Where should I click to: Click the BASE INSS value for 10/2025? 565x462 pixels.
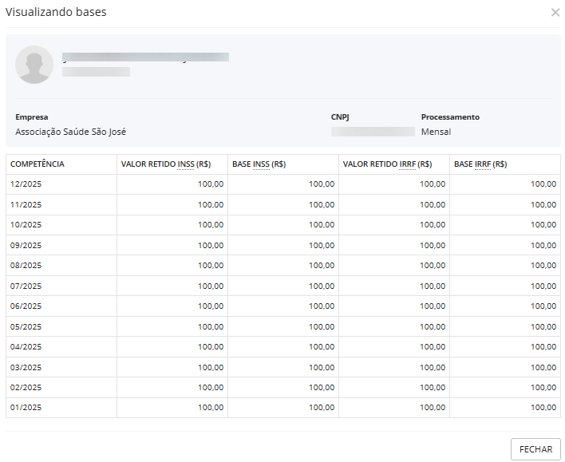[322, 225]
